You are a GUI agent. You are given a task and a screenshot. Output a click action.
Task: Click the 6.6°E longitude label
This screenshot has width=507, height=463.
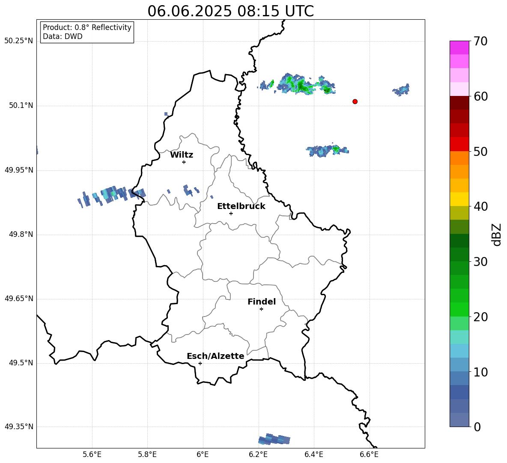click(x=369, y=455)
